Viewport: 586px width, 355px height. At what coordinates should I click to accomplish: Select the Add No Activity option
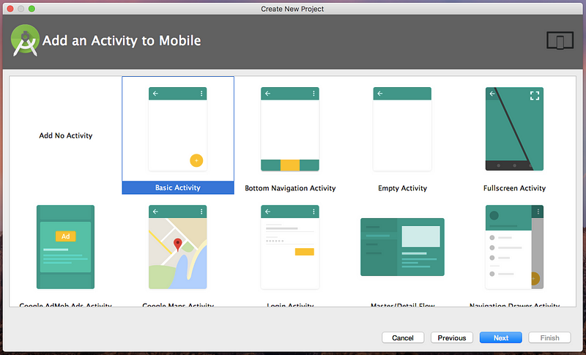pyautogui.click(x=66, y=135)
